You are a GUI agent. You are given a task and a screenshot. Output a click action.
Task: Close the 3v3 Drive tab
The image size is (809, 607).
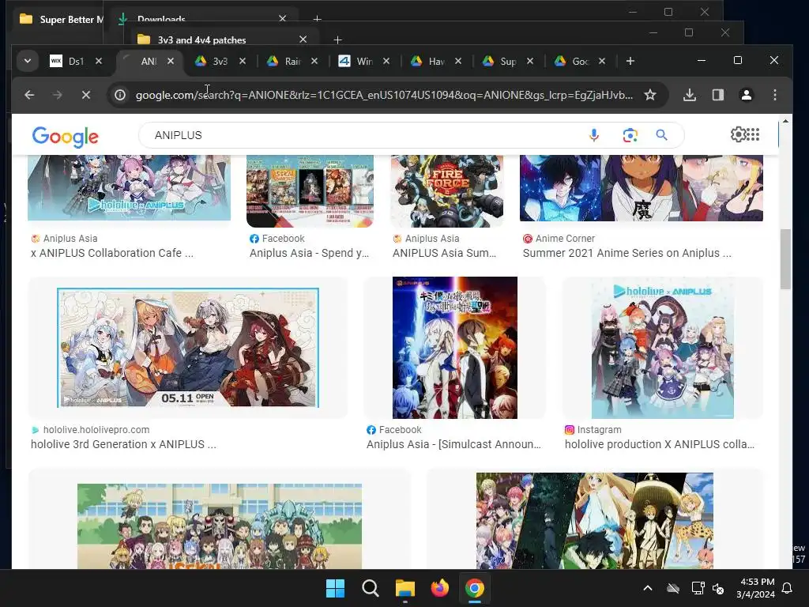(243, 61)
